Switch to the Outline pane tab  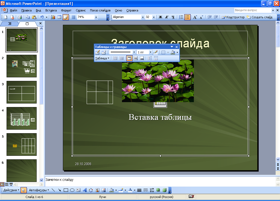click(10, 23)
